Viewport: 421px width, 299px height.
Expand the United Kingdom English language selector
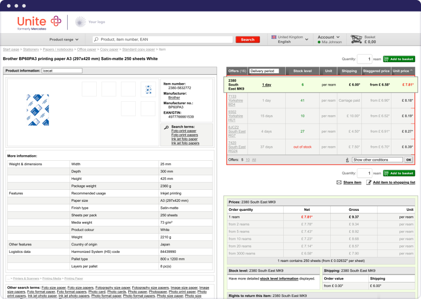[x=290, y=40]
